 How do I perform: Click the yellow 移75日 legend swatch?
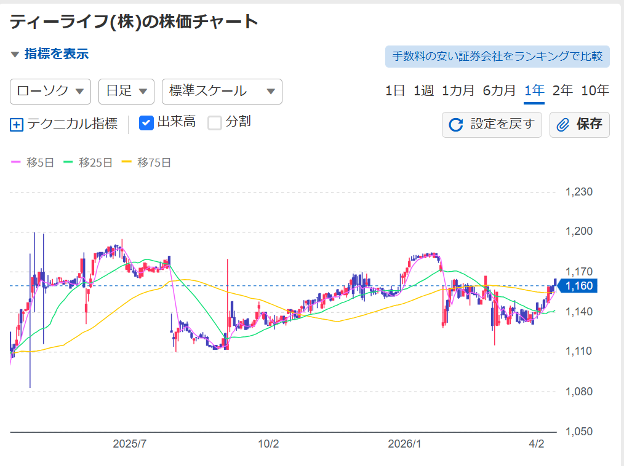[127, 163]
